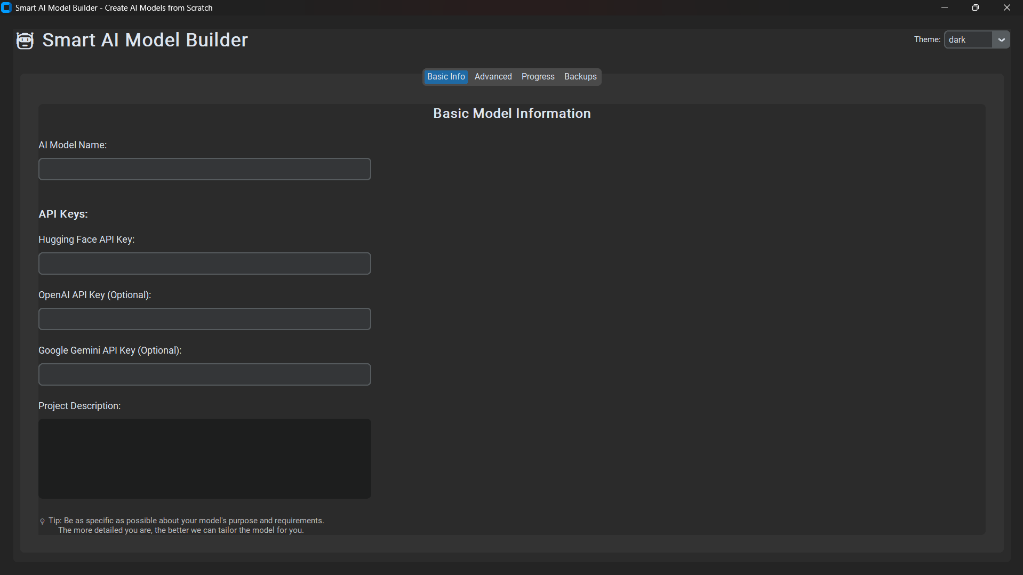Open the Progress tab
This screenshot has width=1023, height=575.
coord(538,76)
